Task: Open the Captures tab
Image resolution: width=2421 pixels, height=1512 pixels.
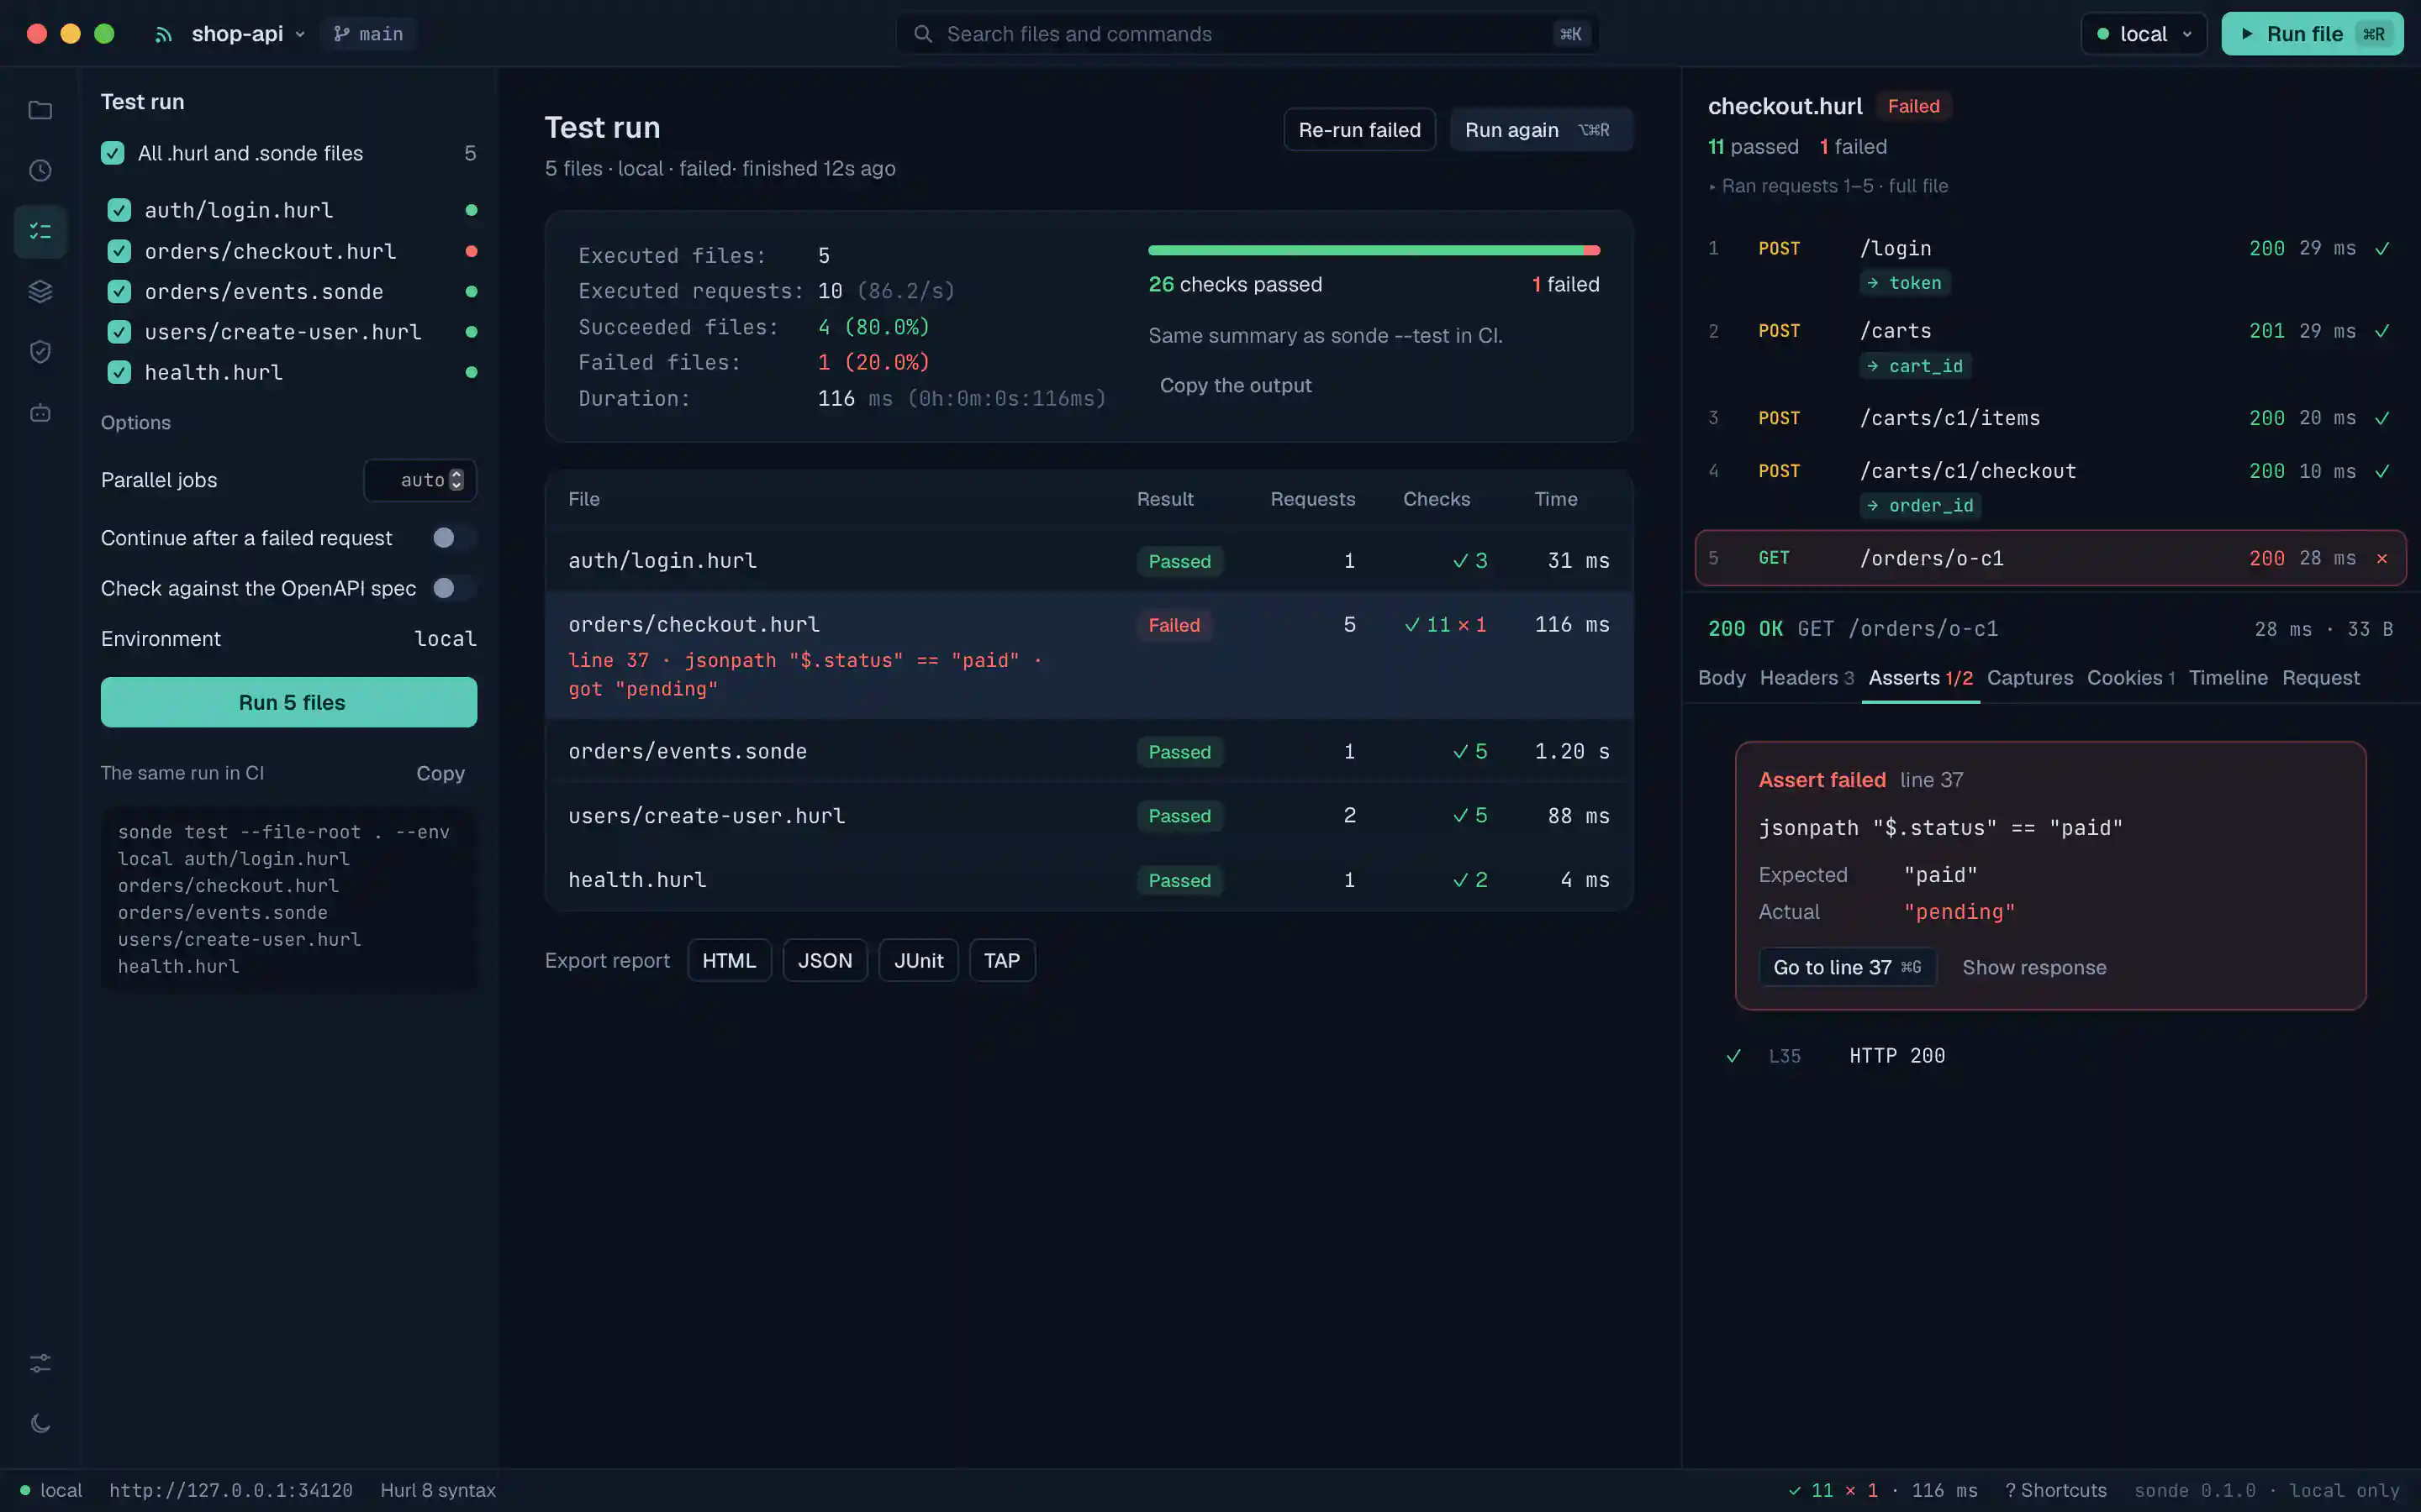Action: pos(2028,678)
